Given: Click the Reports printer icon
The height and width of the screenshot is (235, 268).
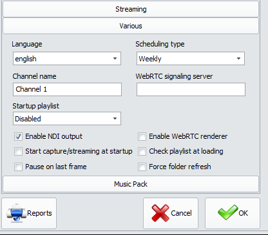Looking at the screenshot, I should pos(16,212).
